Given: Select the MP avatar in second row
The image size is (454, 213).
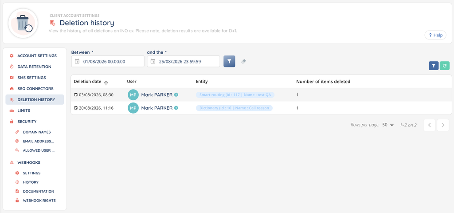Looking at the screenshot, I should 133,108.
